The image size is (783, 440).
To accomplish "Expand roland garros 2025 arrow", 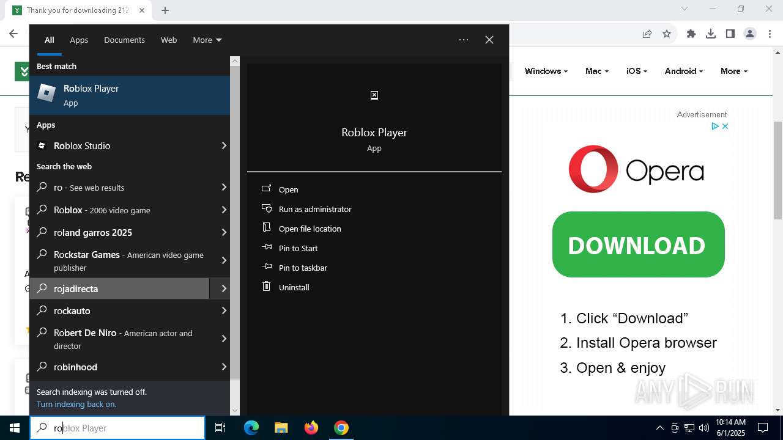I will coord(224,232).
